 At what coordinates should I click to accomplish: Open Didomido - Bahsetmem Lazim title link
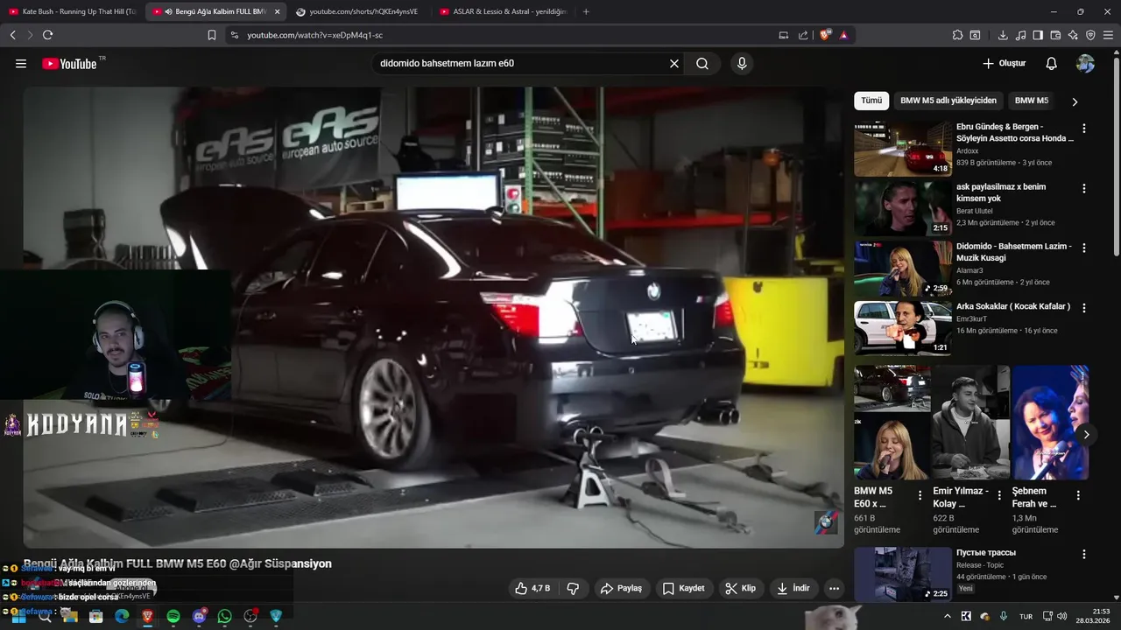1013,252
